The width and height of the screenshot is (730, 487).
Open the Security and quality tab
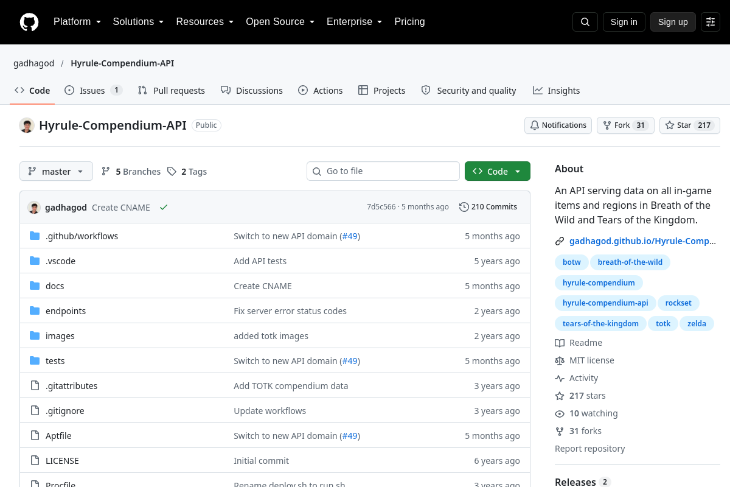469,91
